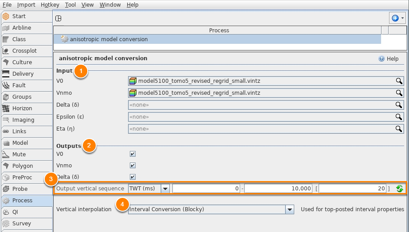The image size is (409, 232).
Task: Open the Hotkey menu
Action: click(50, 5)
